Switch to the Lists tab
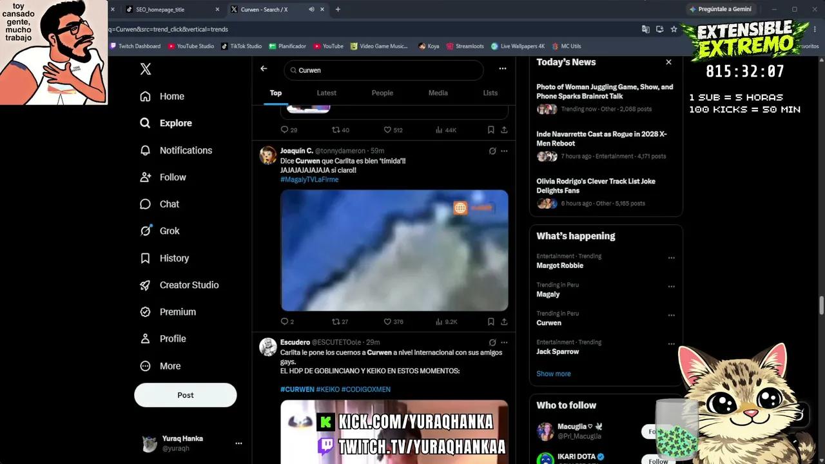The image size is (825, 464). pos(490,93)
